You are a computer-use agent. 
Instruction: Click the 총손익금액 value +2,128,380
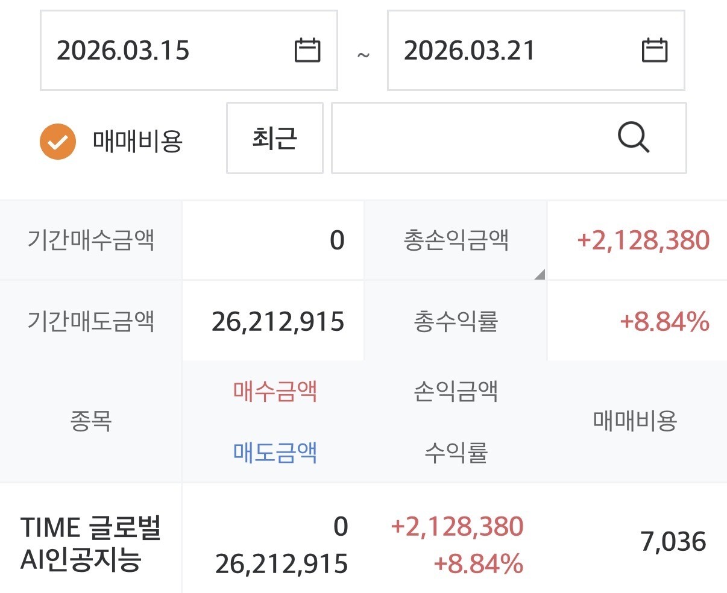pos(643,240)
